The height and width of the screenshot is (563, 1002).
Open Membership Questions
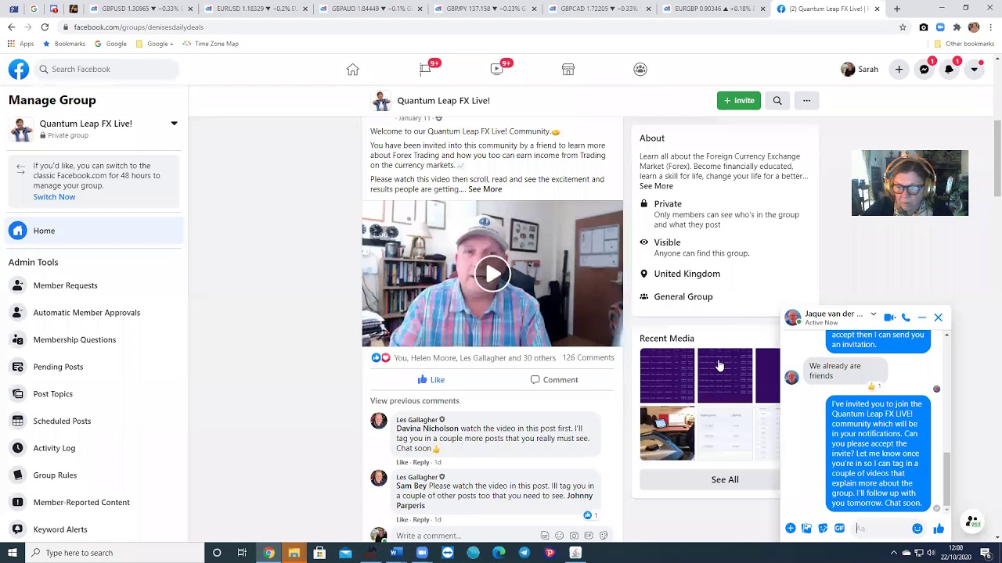point(74,339)
